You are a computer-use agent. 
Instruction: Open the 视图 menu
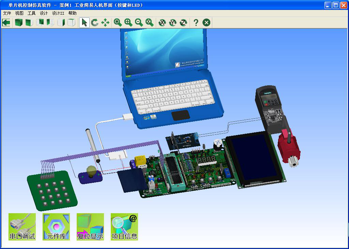tap(19, 13)
